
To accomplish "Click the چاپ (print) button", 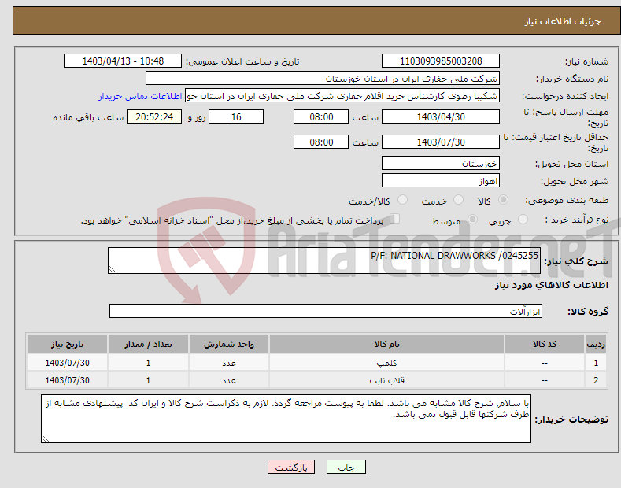I will (x=346, y=467).
